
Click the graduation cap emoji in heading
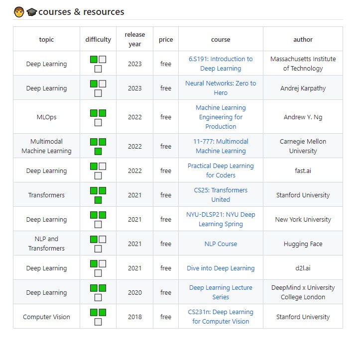pos(31,12)
